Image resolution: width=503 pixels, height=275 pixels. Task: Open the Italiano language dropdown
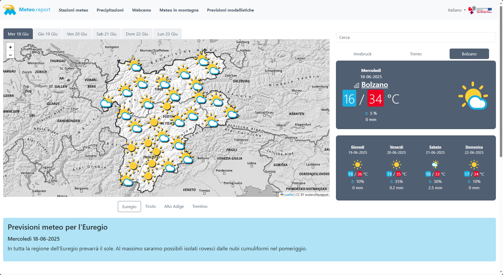click(457, 10)
